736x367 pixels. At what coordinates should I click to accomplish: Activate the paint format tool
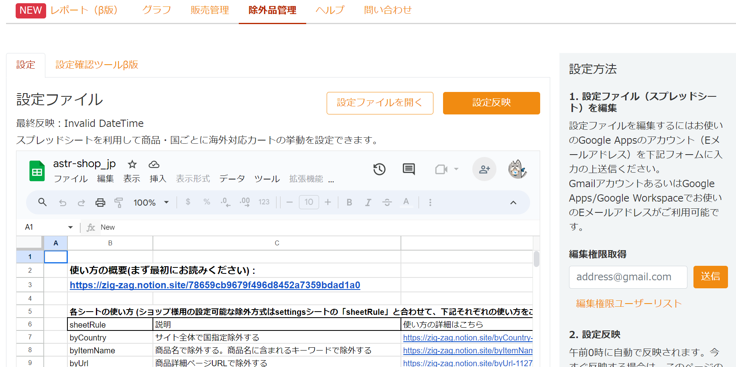[119, 202]
